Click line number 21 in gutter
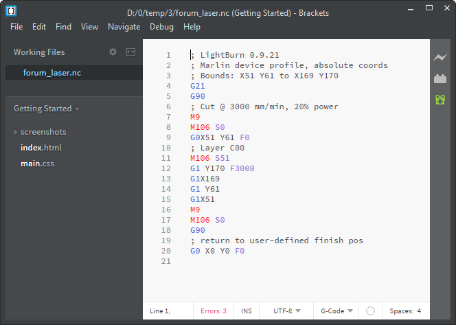456x325 pixels. coord(166,261)
